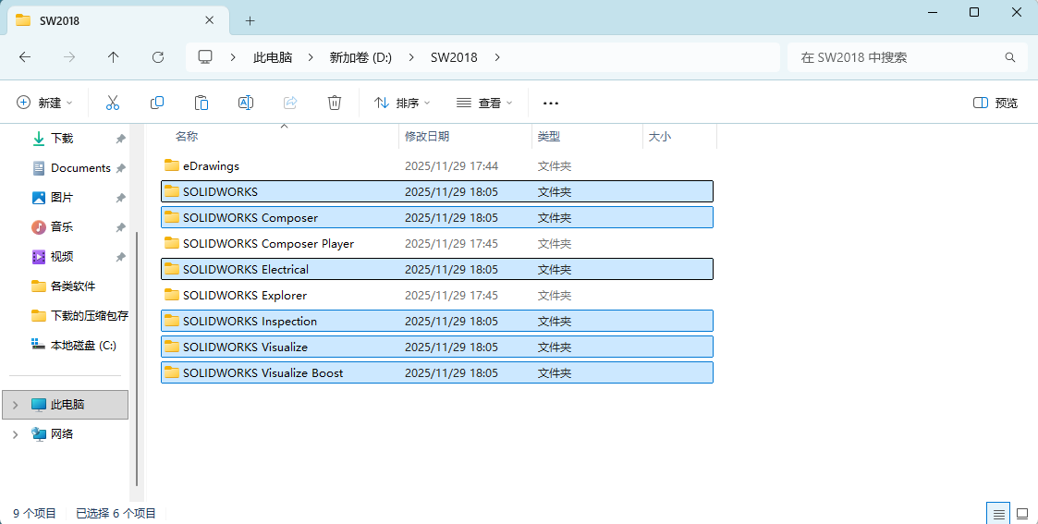Sort by 名称 column header
The height and width of the screenshot is (524, 1038).
click(187, 136)
